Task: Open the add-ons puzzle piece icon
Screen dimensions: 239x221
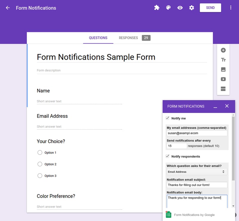Action: (157, 8)
